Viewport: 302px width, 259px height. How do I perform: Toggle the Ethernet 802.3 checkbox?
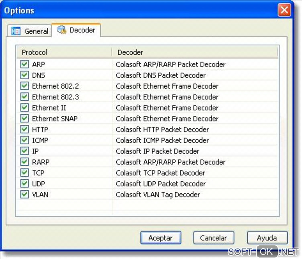coord(25,97)
